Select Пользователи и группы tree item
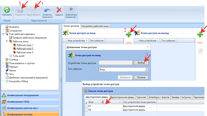The height and width of the screenshot is (116, 207). coord(22,63)
